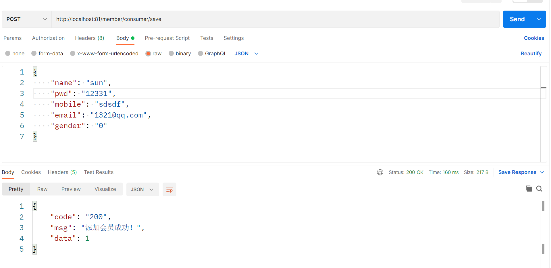Viewport: 551px width, 268px height.
Task: Switch to the Visualize response view
Action: [105, 189]
